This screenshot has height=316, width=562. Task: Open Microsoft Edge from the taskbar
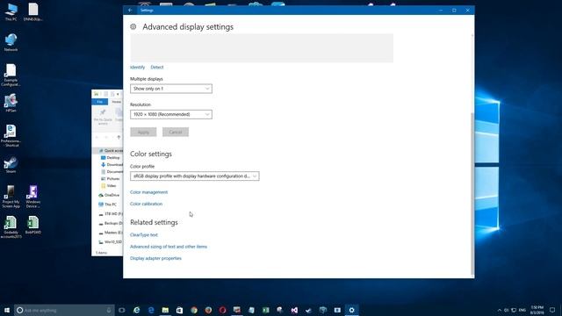coord(151,310)
